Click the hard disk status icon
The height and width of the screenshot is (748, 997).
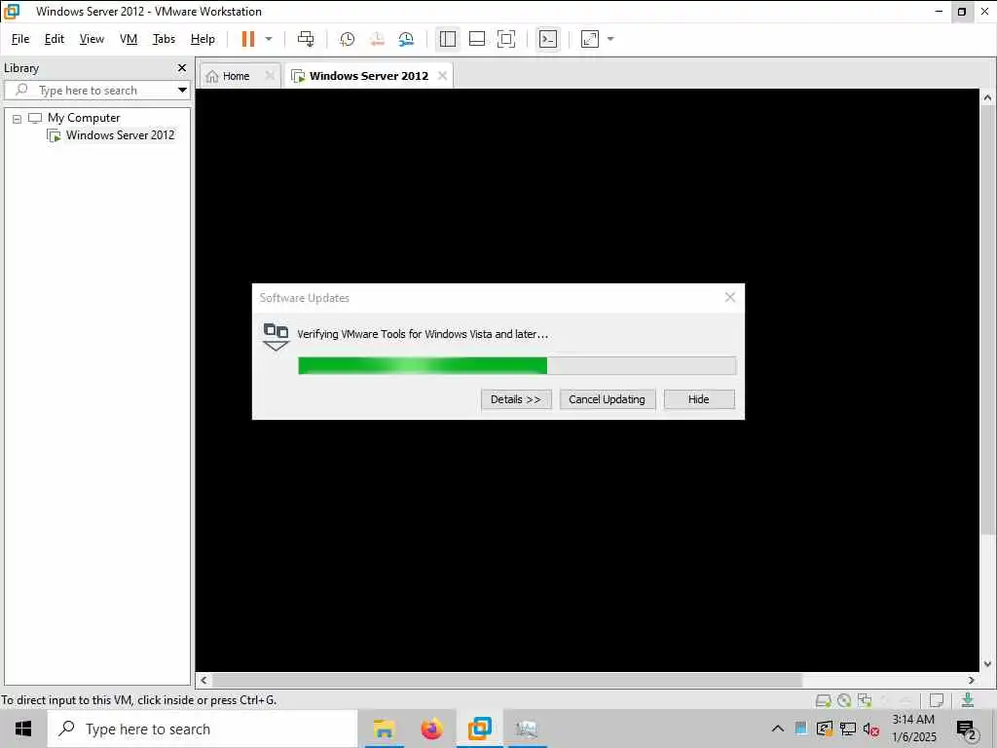pos(824,700)
